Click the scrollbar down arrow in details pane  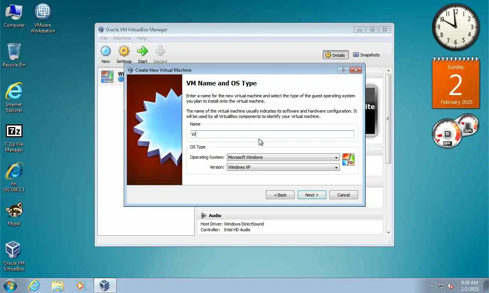pyautogui.click(x=389, y=232)
